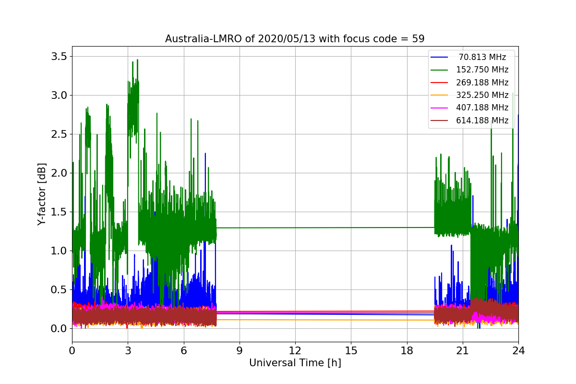Image resolution: width=576 pixels, height=384 pixels.
Task: Click the y-axis tick label '3.5'
Action: click(60, 57)
